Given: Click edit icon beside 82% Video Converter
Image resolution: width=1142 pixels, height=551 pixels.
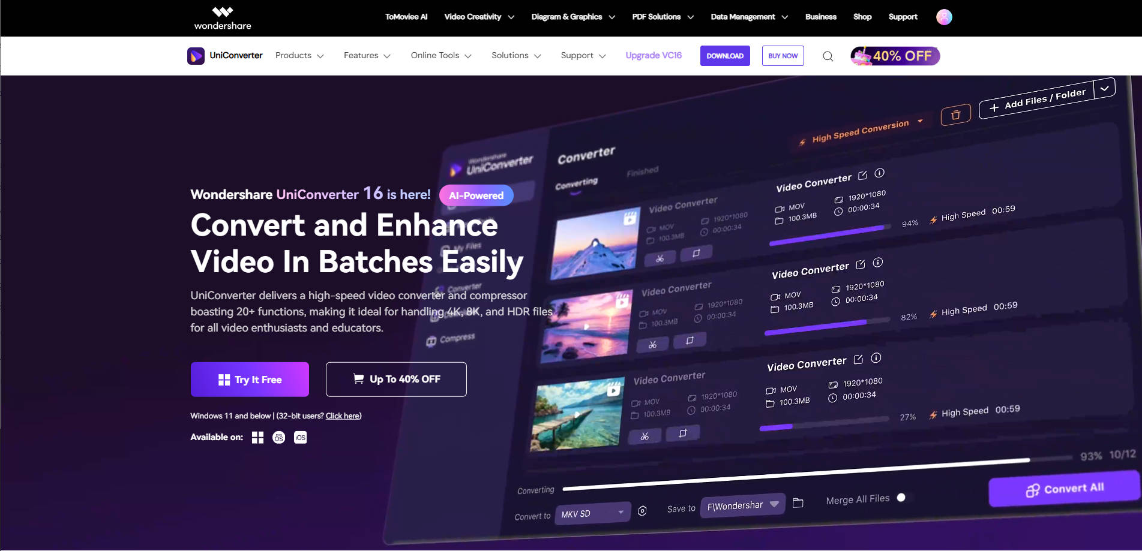Looking at the screenshot, I should (861, 264).
